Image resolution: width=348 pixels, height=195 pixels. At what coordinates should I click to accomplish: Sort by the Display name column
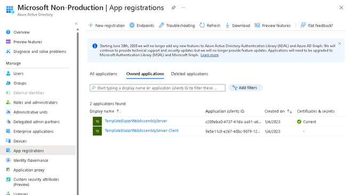106,111
